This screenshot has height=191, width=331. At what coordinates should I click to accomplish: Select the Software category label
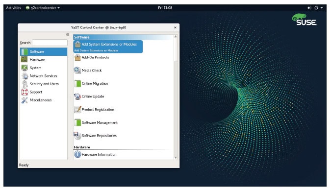(37, 51)
